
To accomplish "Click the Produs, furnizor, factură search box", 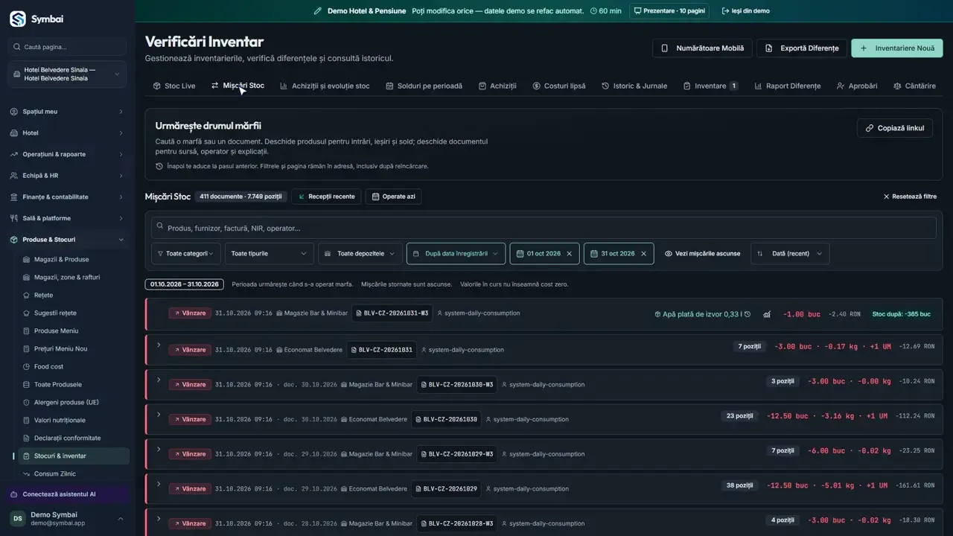I will click(544, 228).
